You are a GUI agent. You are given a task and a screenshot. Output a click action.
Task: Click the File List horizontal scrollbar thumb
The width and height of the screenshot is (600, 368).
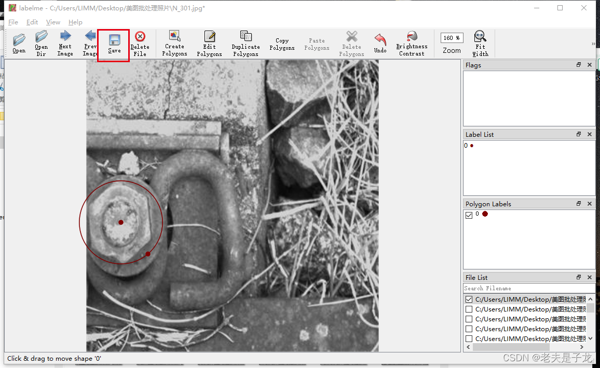point(511,347)
